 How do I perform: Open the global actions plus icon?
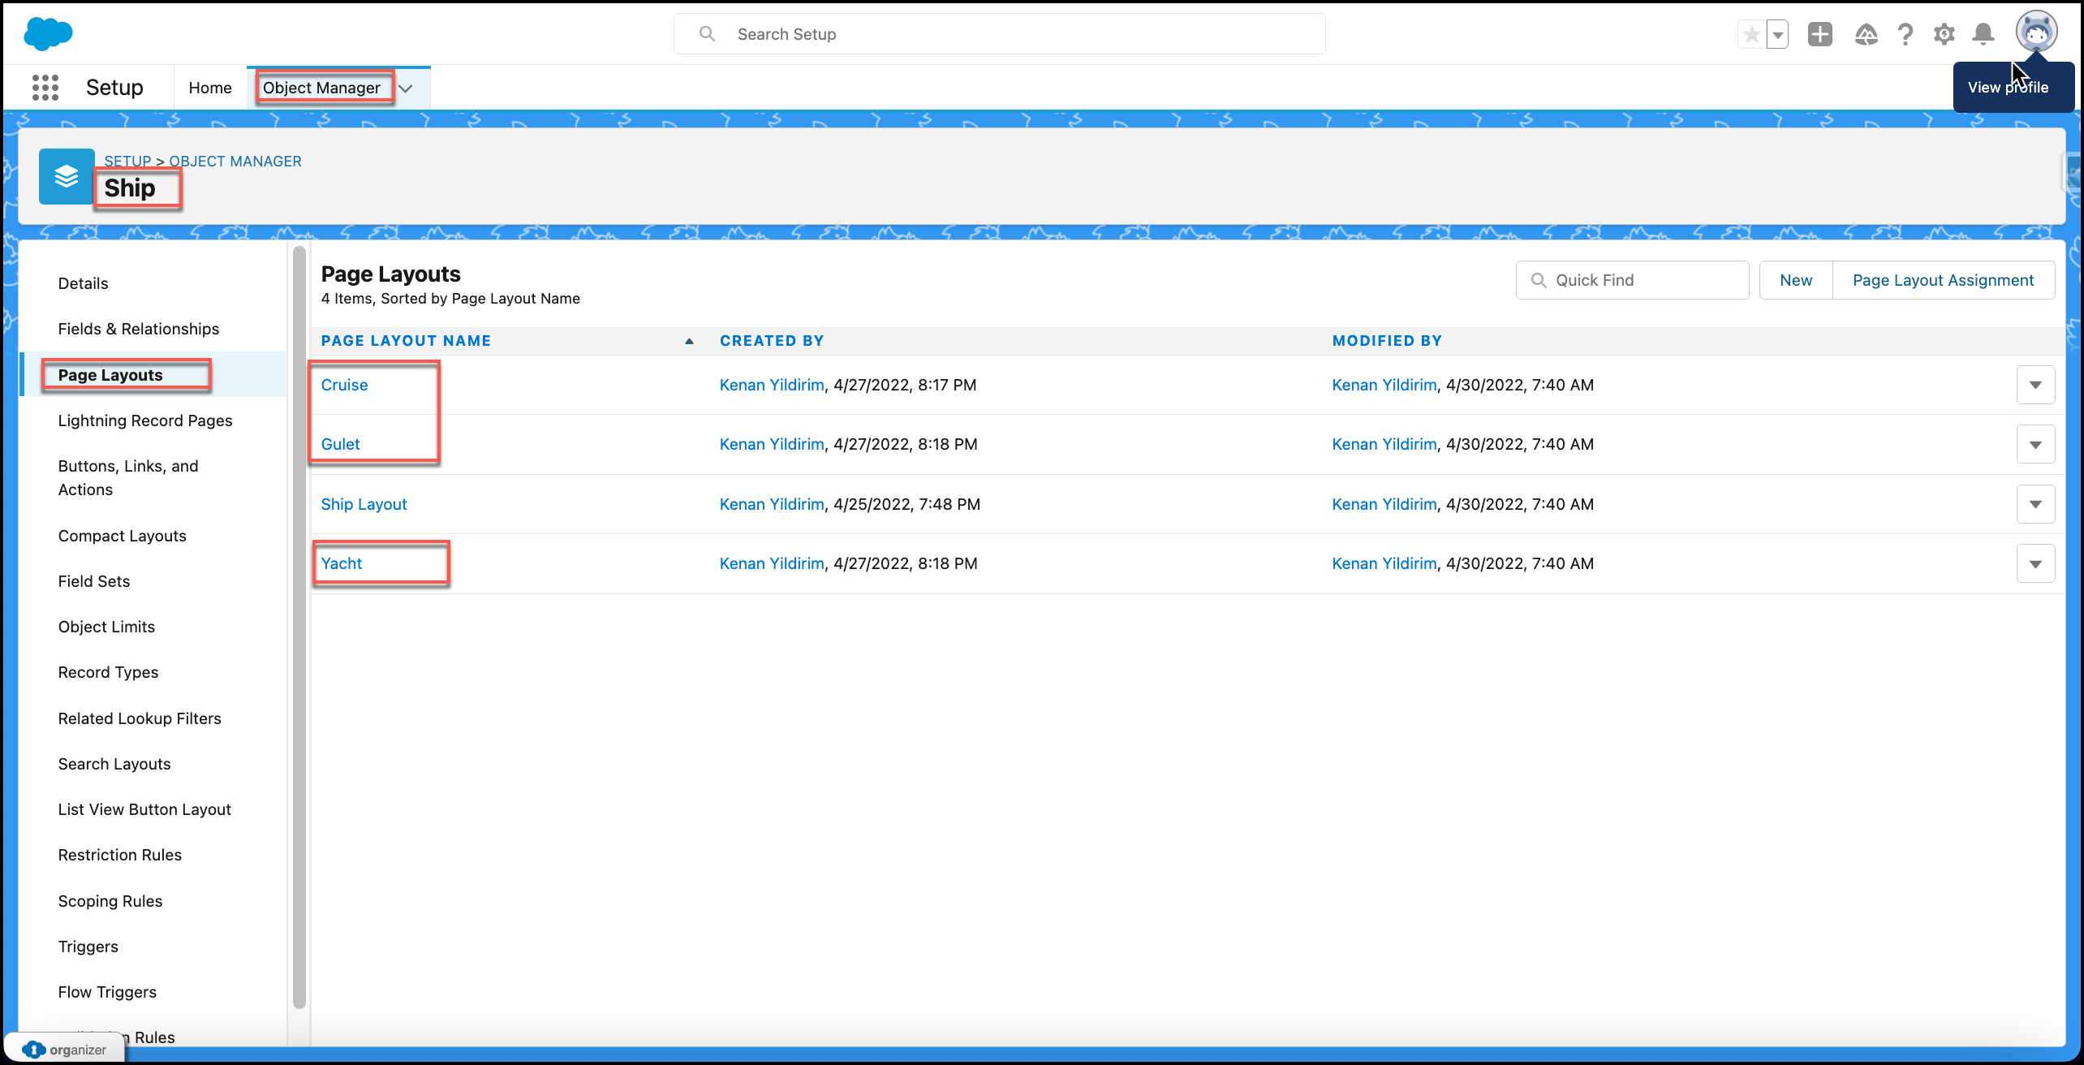[x=1820, y=34]
